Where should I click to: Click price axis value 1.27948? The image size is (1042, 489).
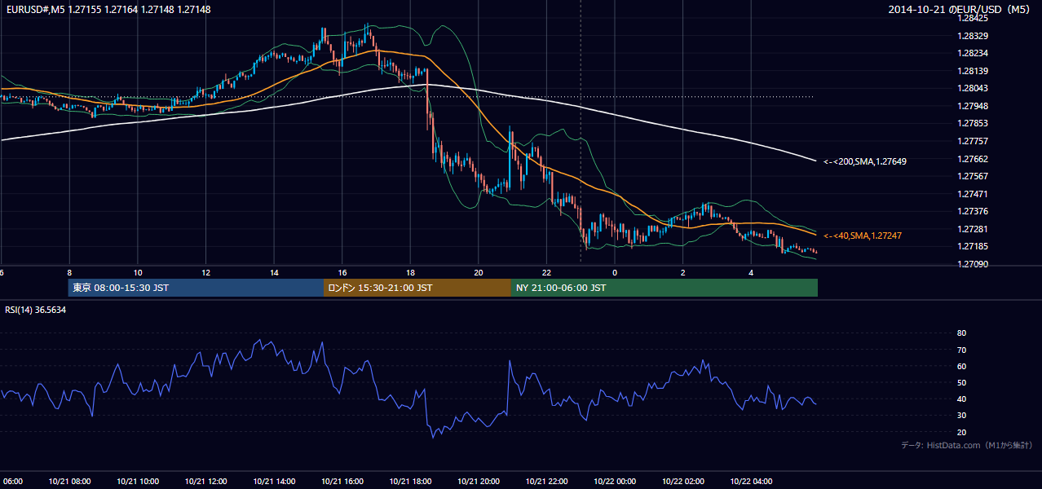[972, 106]
